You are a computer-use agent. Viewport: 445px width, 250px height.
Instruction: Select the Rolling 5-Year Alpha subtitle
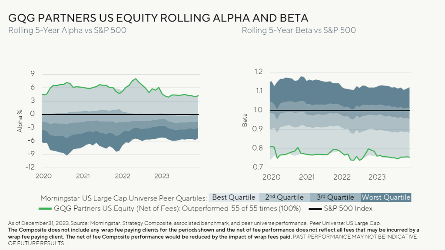[67, 30]
